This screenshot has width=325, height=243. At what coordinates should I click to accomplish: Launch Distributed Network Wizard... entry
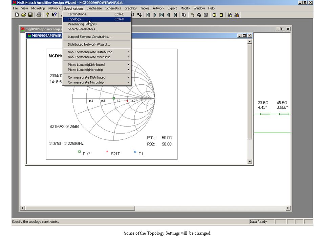click(97, 45)
